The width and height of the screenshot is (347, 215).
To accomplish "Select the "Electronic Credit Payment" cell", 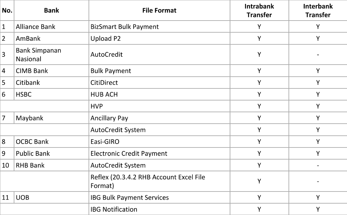I will coord(129,153).
